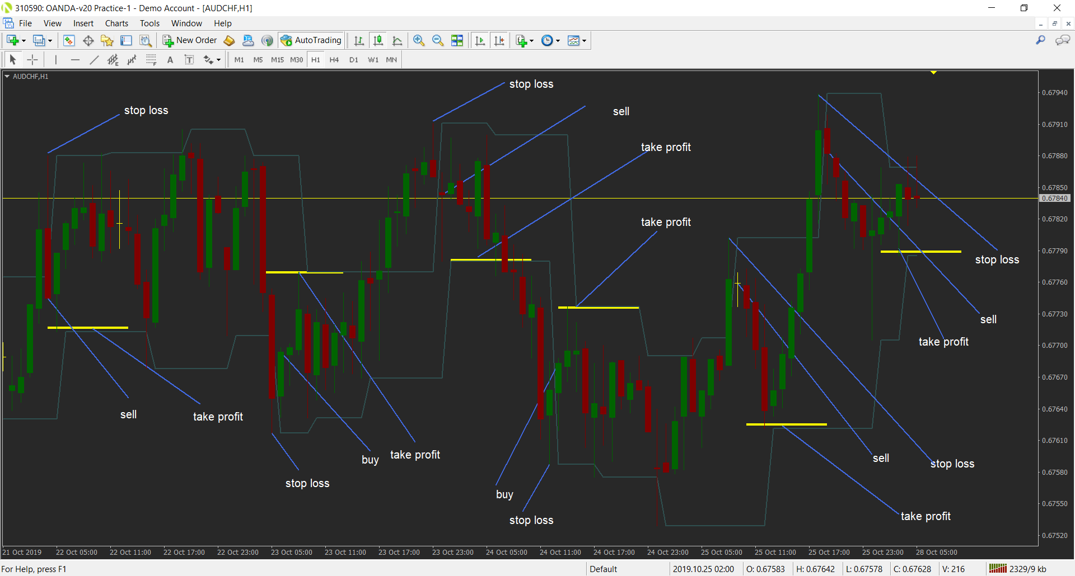Open the Profiles icon
This screenshot has height=576, width=1075.
(39, 40)
